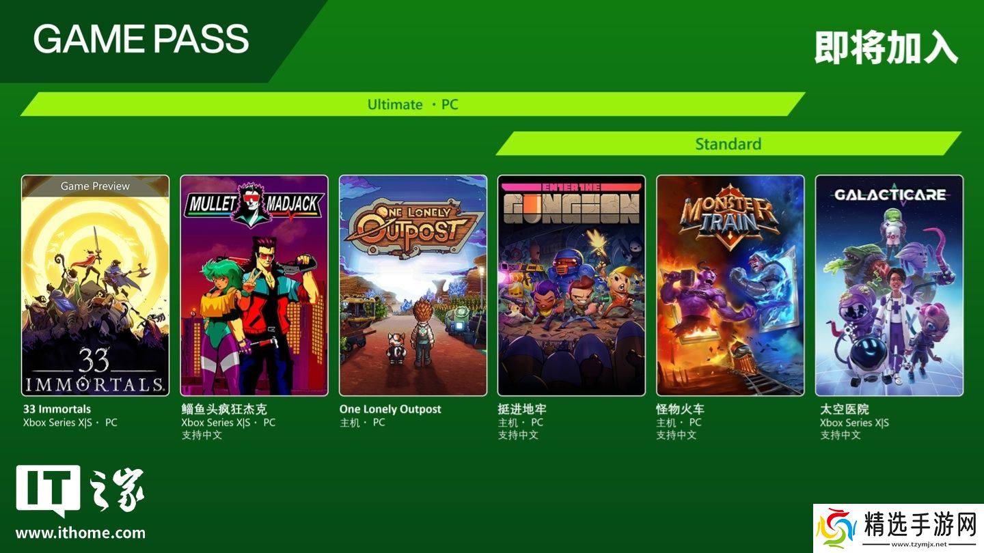Click the Enter the Gungeon title logo
The image size is (984, 553).
click(571, 203)
